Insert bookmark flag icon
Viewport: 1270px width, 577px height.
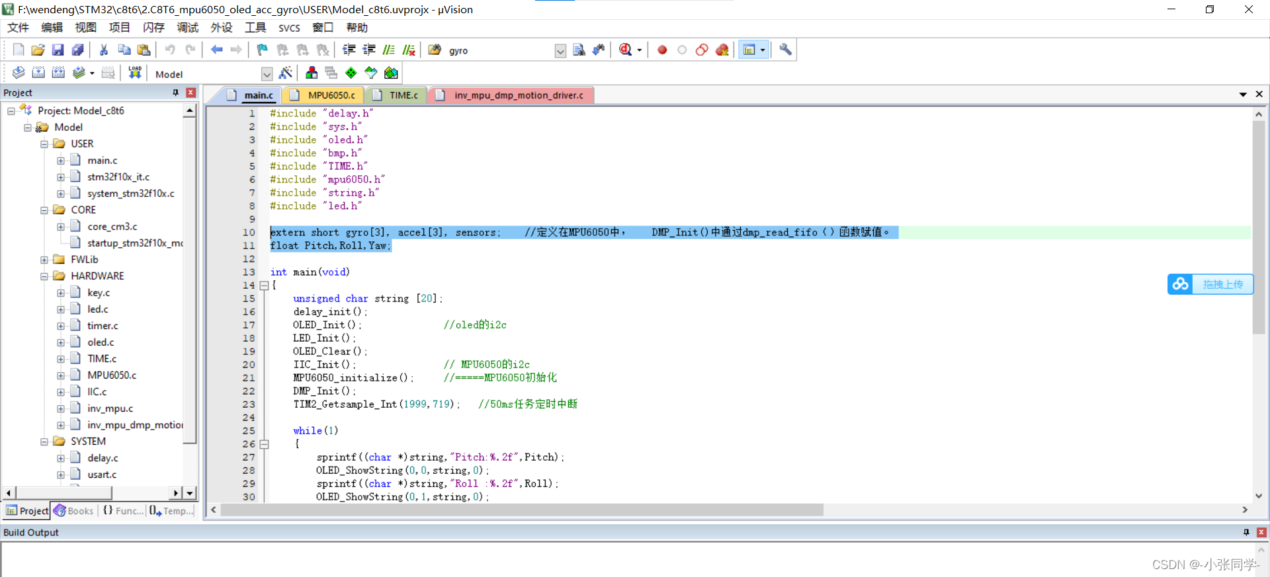(263, 50)
